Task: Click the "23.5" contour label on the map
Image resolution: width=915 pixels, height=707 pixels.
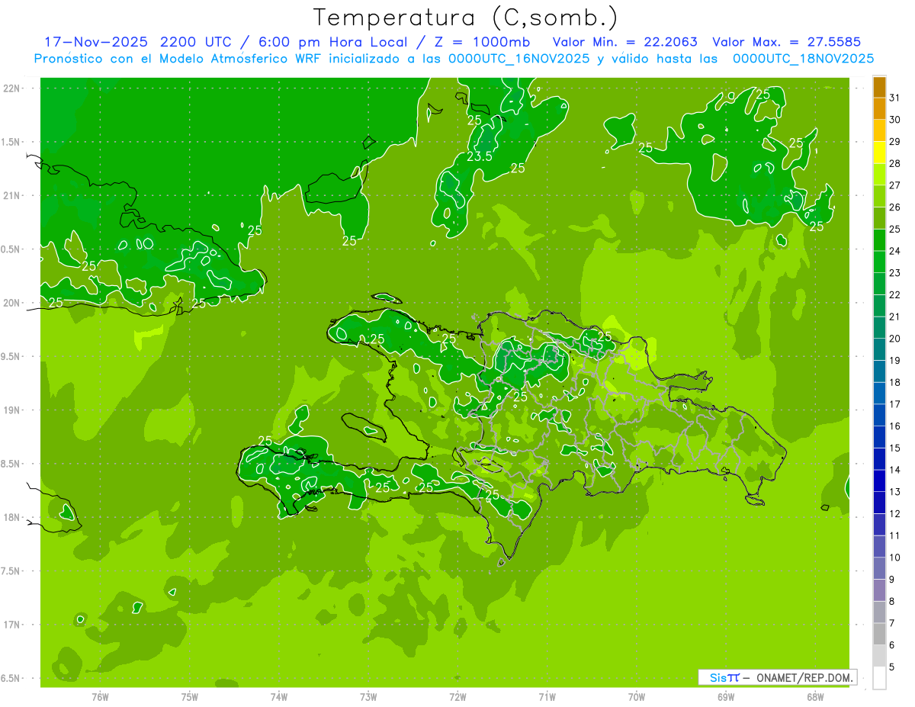Action: coord(479,157)
